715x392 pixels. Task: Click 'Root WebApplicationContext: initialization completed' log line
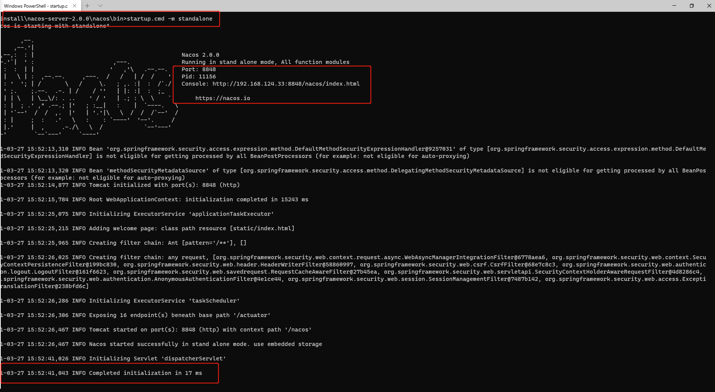pyautogui.click(x=154, y=199)
